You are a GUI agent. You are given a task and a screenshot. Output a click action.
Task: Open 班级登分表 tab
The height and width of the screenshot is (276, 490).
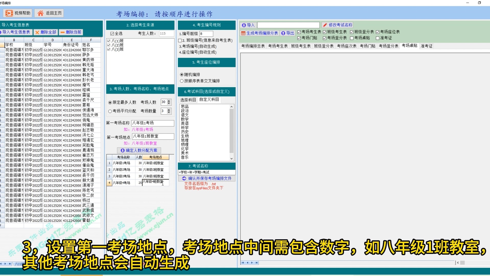[x=324, y=46]
